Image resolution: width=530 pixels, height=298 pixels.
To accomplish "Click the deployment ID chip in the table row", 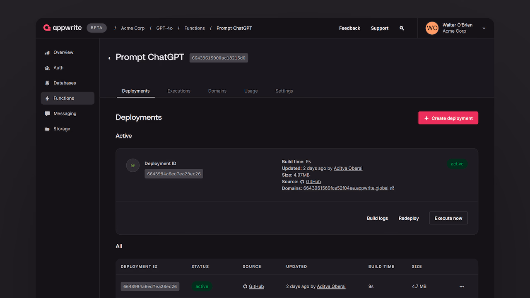I will click(150, 286).
